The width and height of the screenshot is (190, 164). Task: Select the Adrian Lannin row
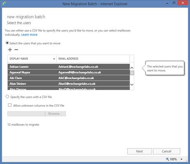coord(69,67)
